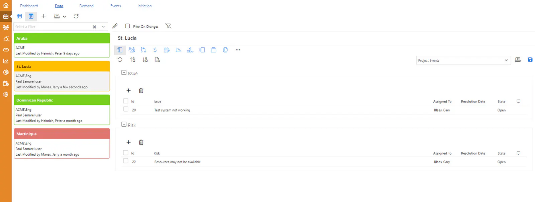Select the Martinique project card
The image size is (535, 202).
tap(62, 143)
